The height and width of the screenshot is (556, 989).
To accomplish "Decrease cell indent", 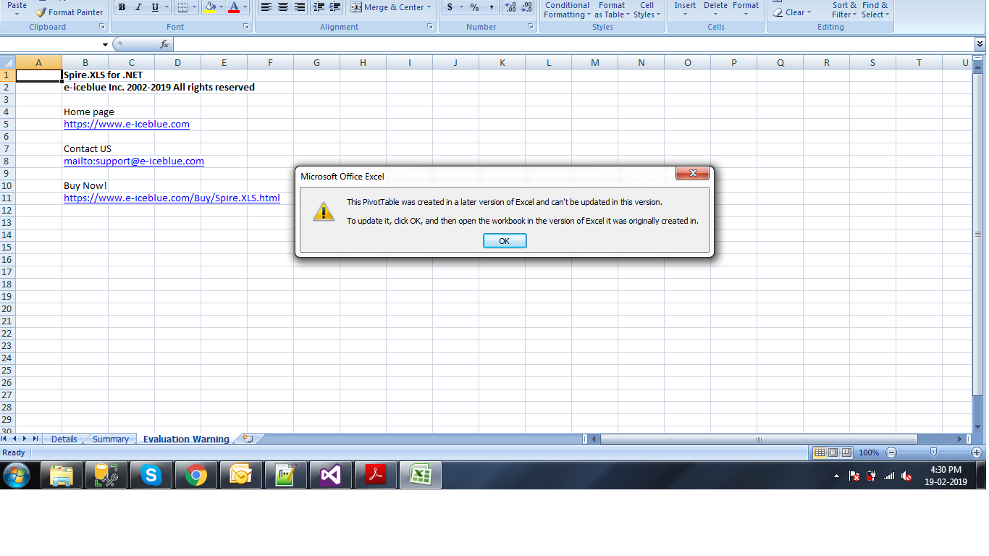I will pyautogui.click(x=319, y=7).
